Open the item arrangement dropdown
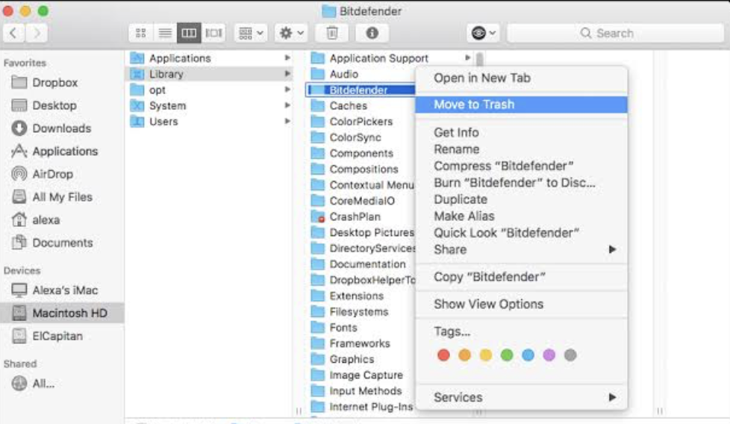The width and height of the screenshot is (730, 424). click(x=251, y=33)
